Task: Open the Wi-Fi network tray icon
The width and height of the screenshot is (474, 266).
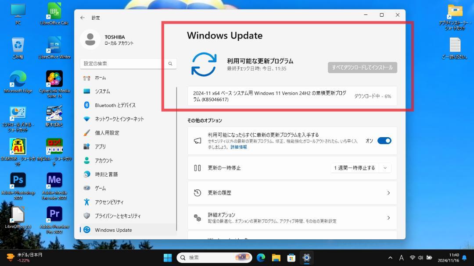Action: click(x=412, y=258)
